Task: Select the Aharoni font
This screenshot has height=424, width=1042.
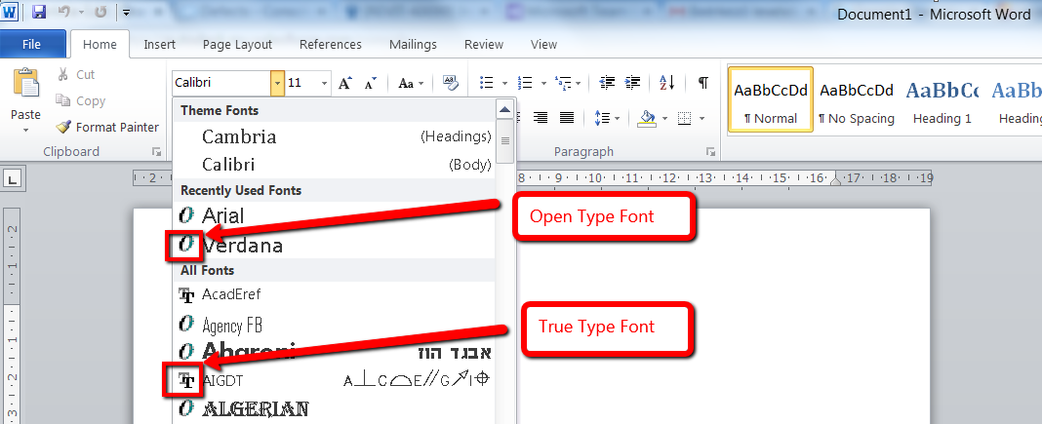Action: tap(335, 351)
